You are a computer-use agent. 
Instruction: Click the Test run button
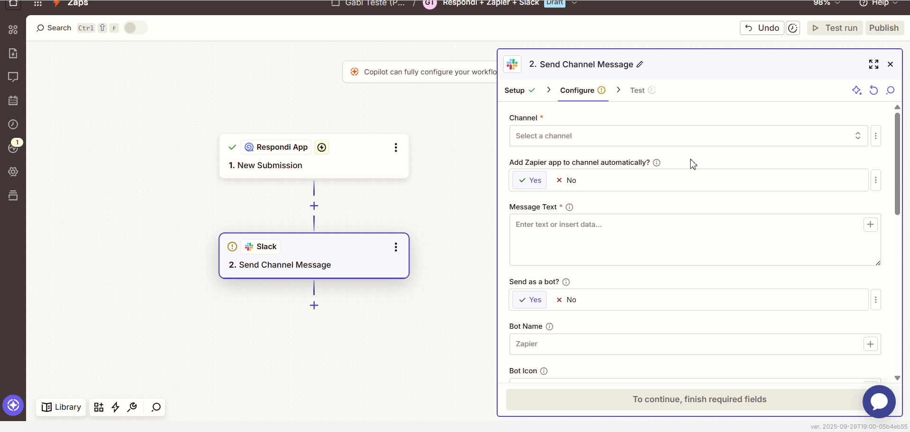coord(835,28)
